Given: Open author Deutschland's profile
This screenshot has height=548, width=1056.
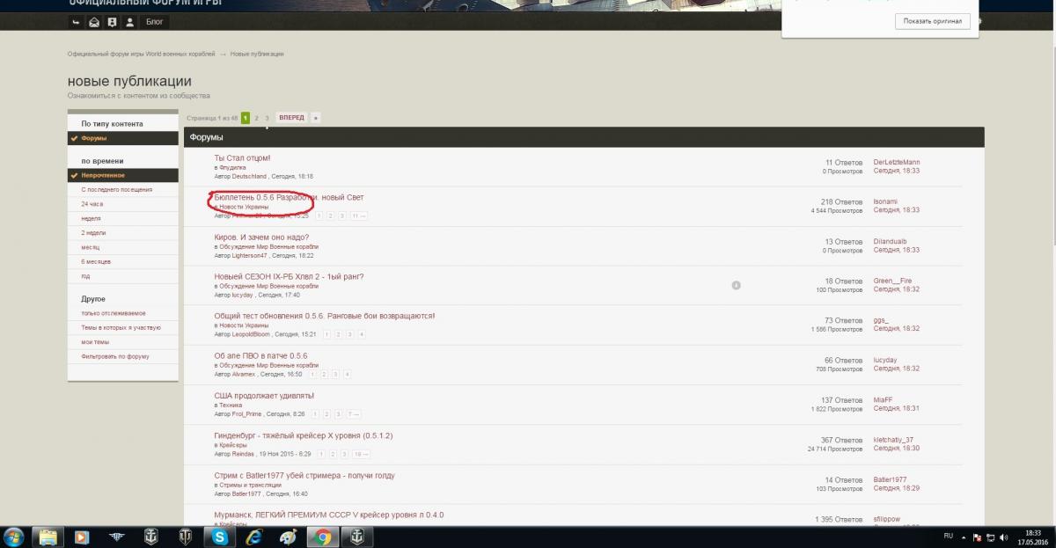Looking at the screenshot, I should point(249,177).
